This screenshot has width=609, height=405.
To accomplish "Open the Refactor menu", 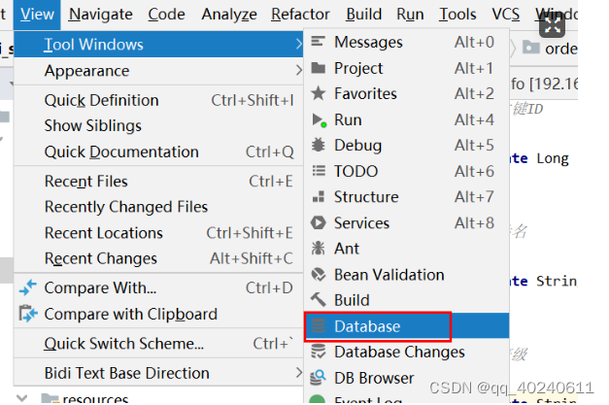I will click(x=300, y=15).
